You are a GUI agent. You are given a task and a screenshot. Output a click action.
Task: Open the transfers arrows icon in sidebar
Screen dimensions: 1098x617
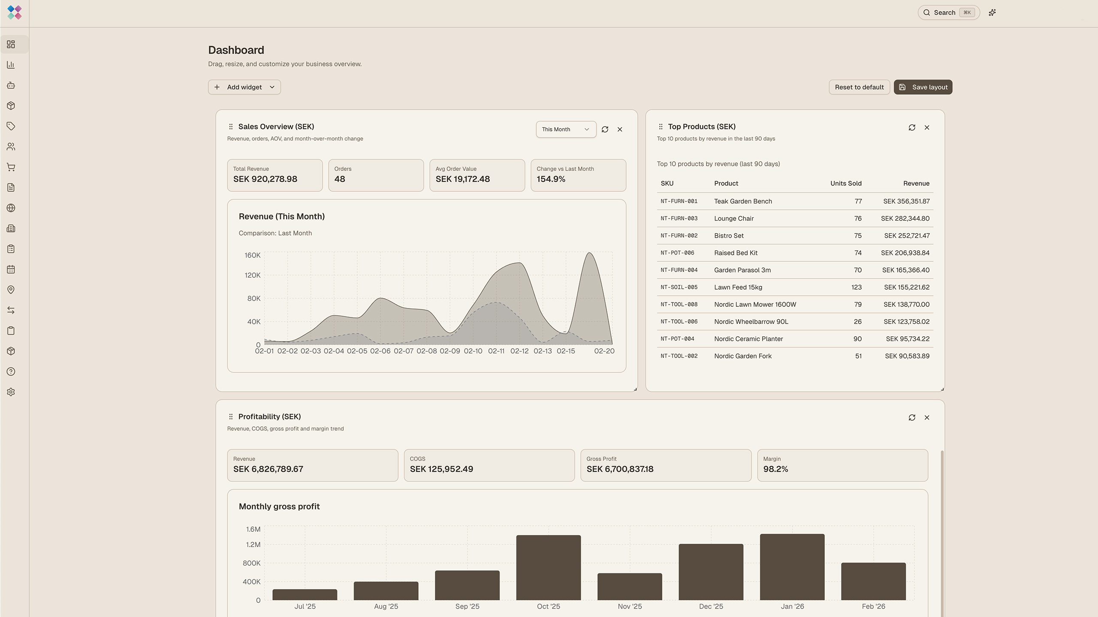click(11, 310)
